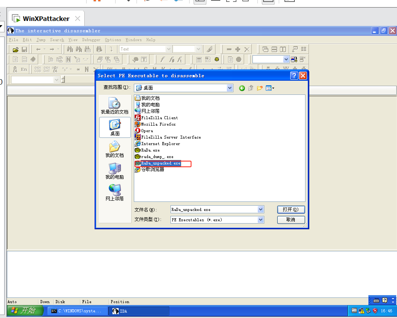Screen dimensions: 397x318
Task: Click the En toolbar icon
Action: [x=24, y=69]
